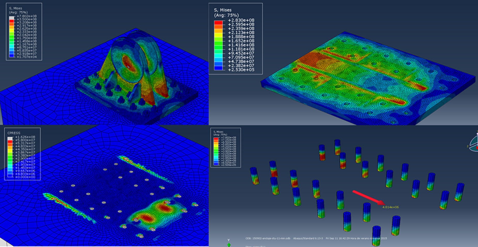Select the CPRESS legend title
The height and width of the screenshot is (247, 478).
[x=14, y=133]
